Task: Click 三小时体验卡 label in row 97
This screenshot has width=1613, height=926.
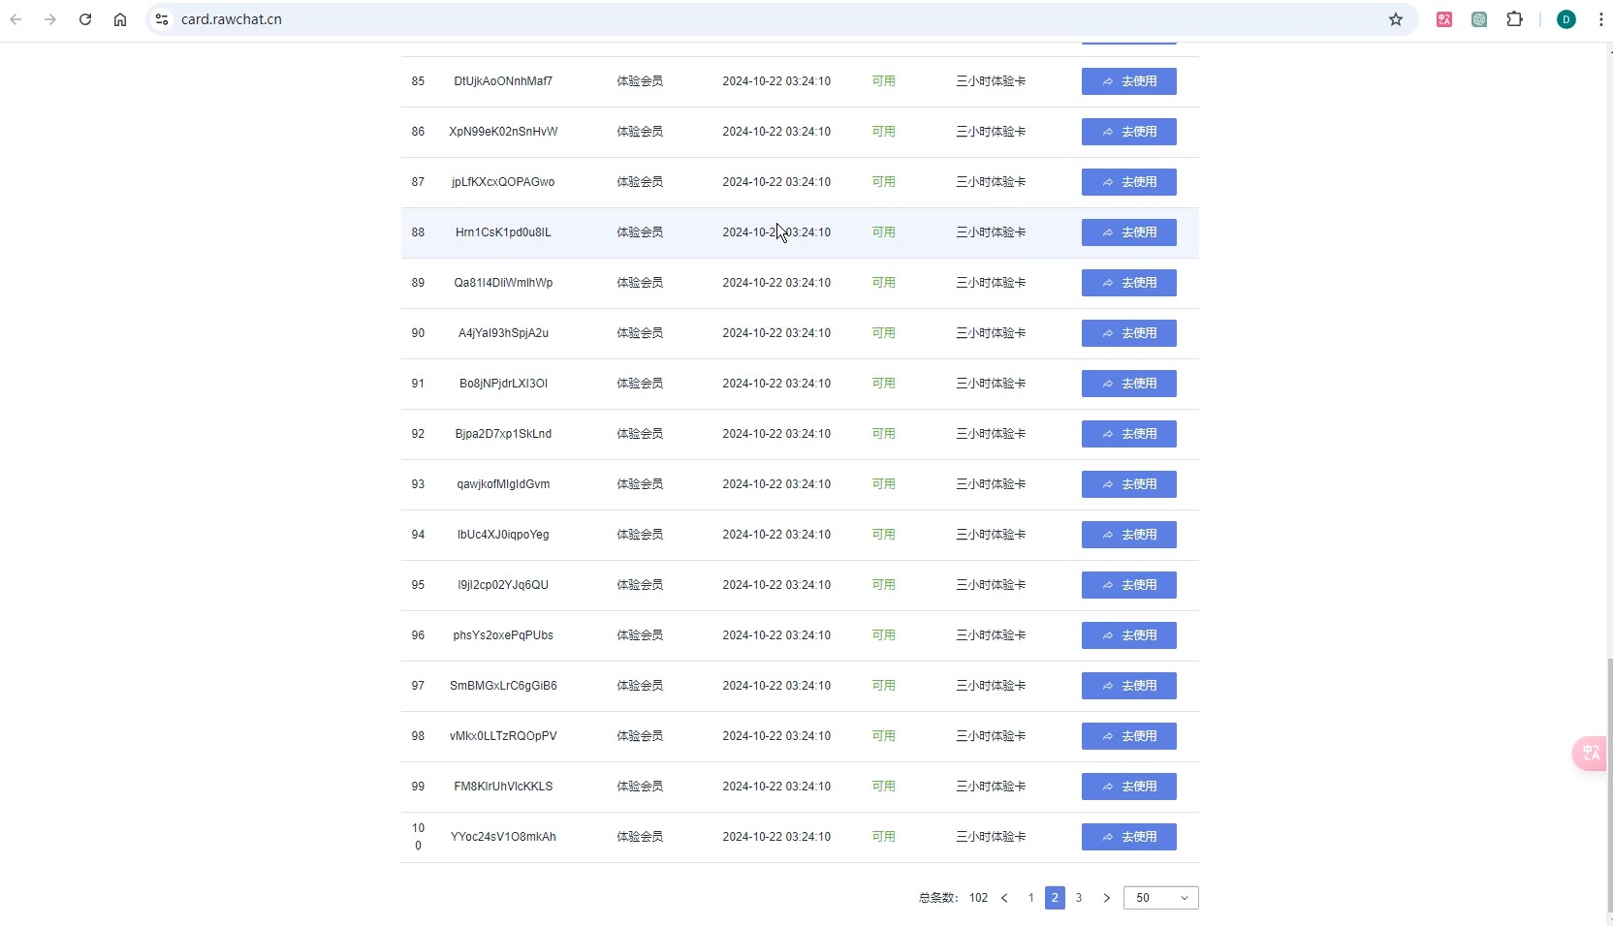Action: pos(991,686)
